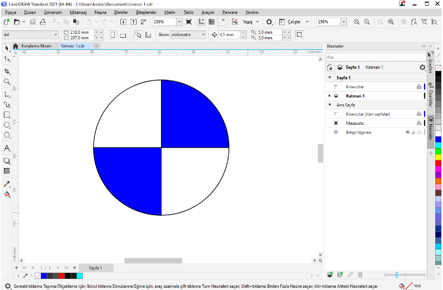Click the new layer icon in Nesneler
443x290 pixels.
[x=330, y=274]
